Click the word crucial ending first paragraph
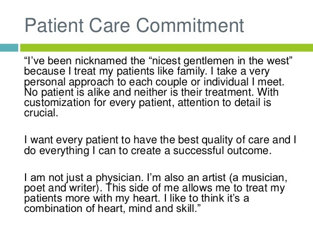The image size is (313, 235). coord(41,113)
